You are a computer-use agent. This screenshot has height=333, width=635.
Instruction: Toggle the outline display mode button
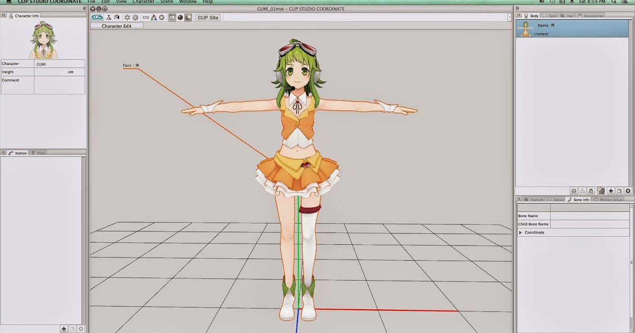173,17
